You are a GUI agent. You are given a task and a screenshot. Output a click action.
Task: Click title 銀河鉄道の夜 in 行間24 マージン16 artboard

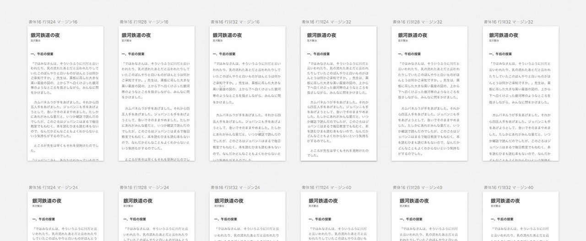45,35
